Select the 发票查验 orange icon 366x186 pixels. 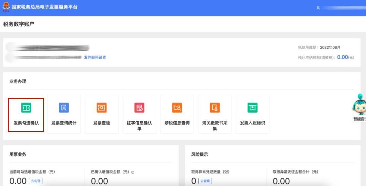(102, 108)
